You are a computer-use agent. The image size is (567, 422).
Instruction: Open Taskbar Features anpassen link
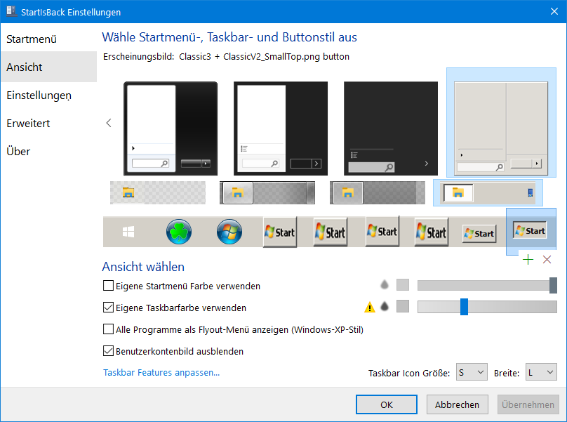[161, 372]
